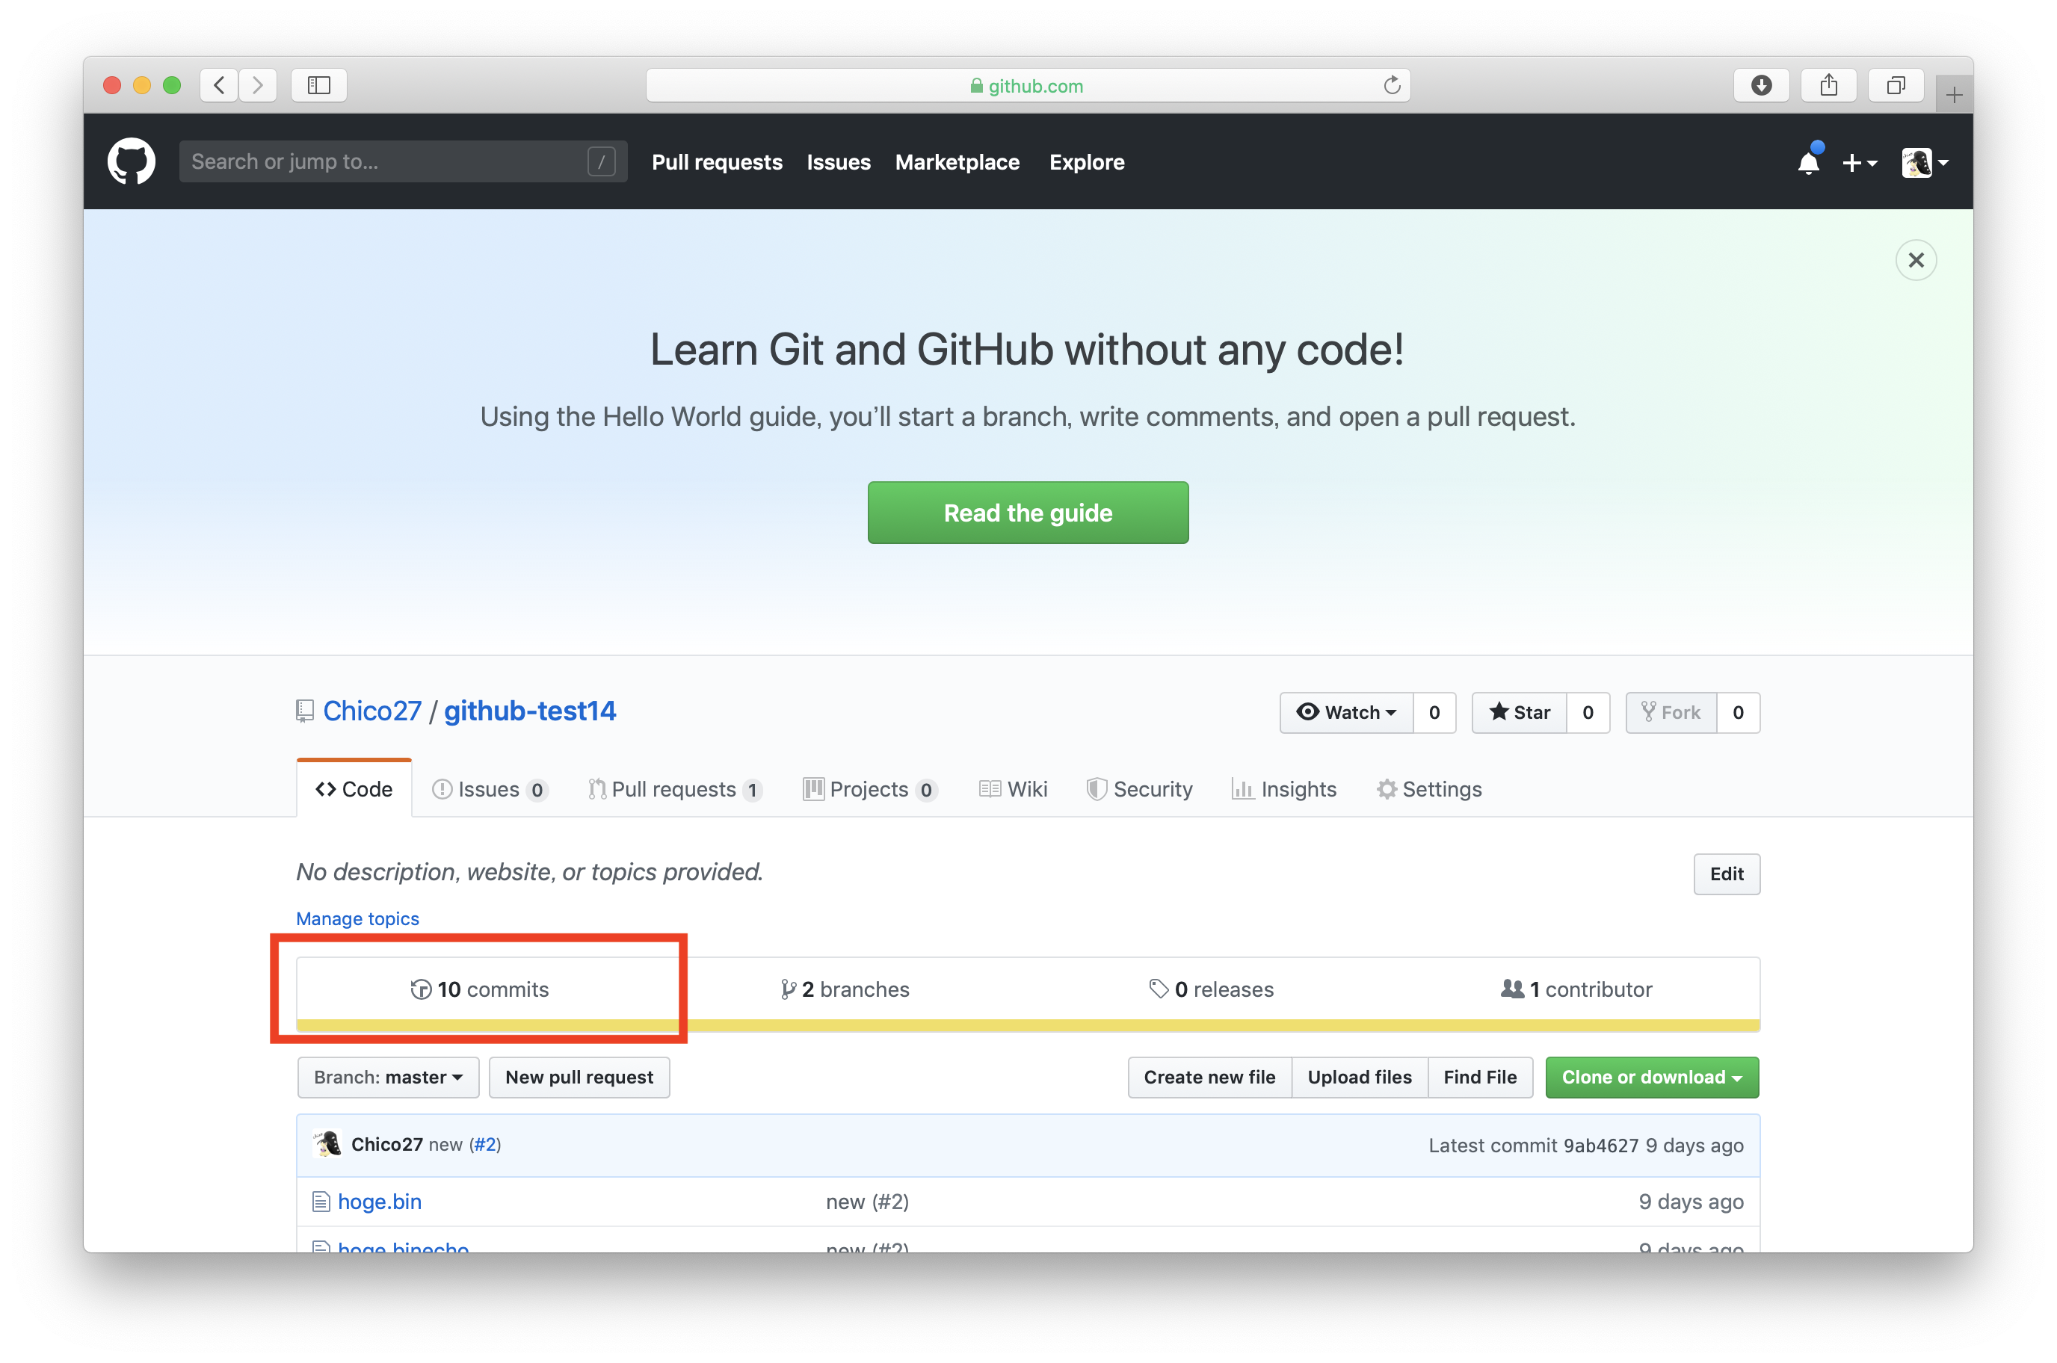Click the Read the guide button
Image resolution: width=2057 pixels, height=1363 pixels.
coord(1028,513)
